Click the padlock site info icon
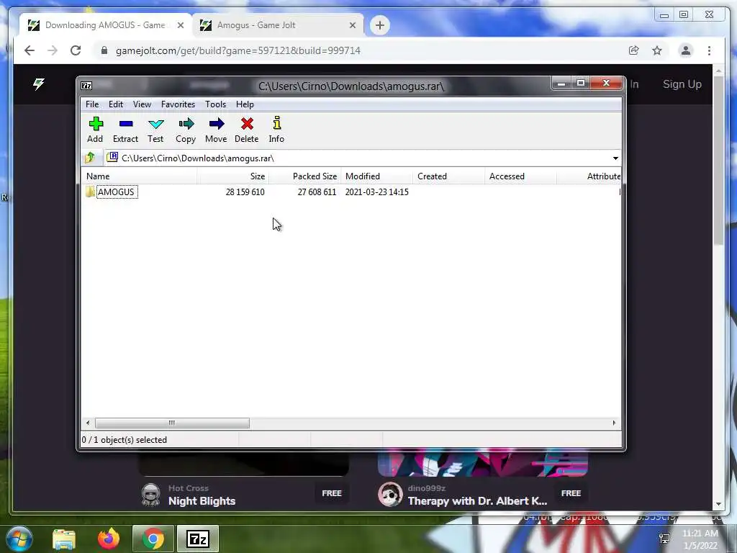Viewport: 737px width, 553px height. [x=104, y=50]
